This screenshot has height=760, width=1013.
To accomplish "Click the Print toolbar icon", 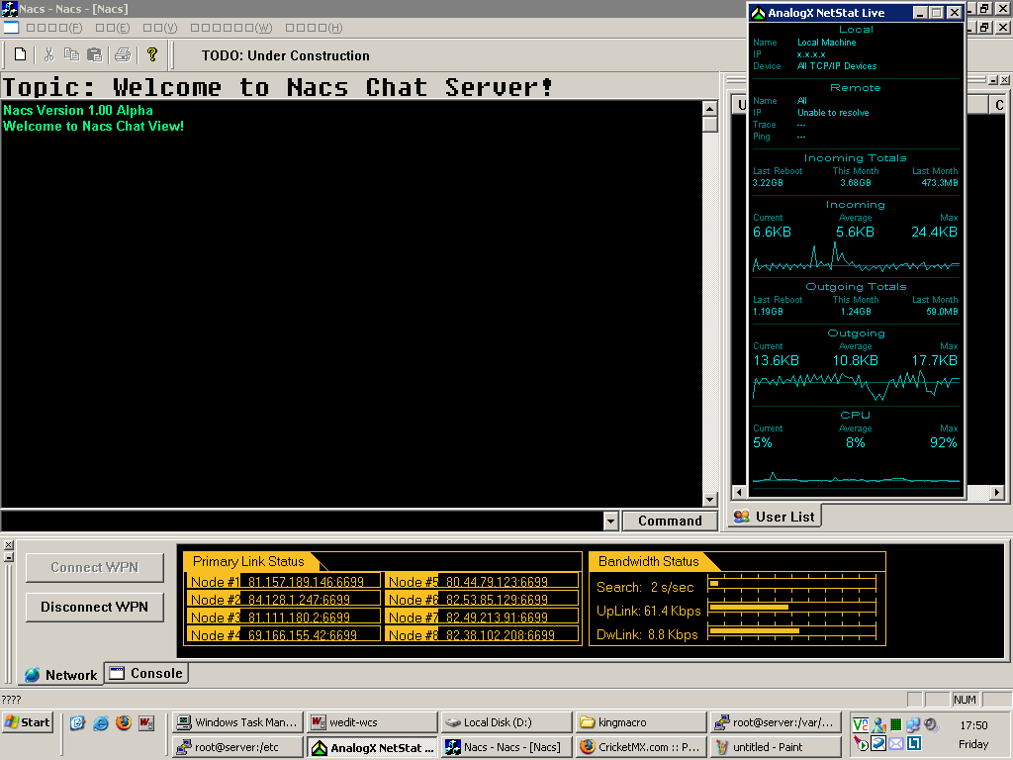I will click(123, 55).
